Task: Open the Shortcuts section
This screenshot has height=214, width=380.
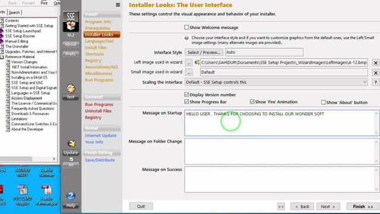Action: [94, 54]
